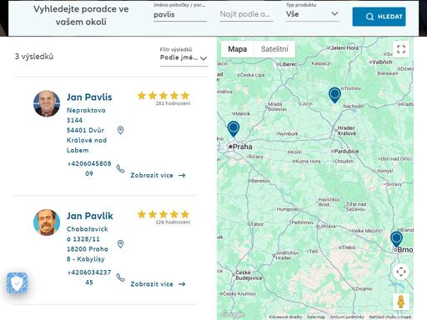Open the 'Typ produktu' dropdown showing Vše
The height and width of the screenshot is (320, 427).
312,14
